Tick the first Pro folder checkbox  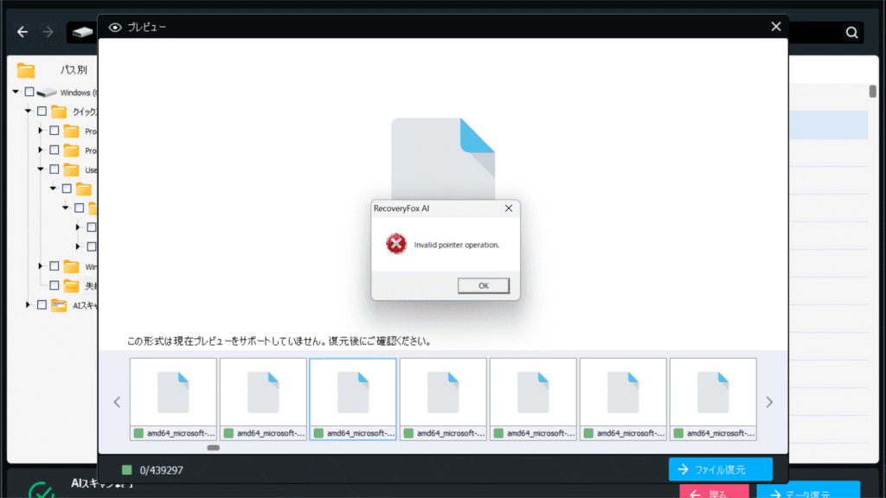(x=55, y=131)
